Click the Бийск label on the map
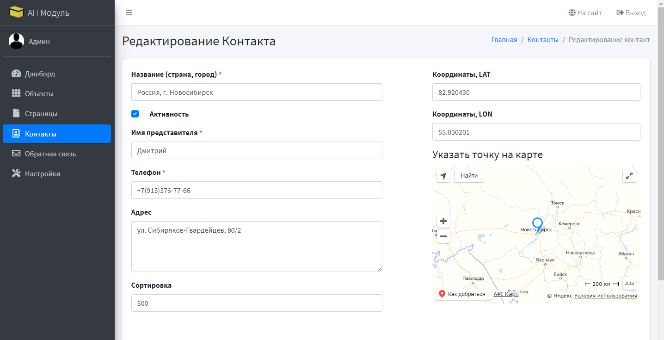The width and height of the screenshot is (664, 340). click(560, 274)
